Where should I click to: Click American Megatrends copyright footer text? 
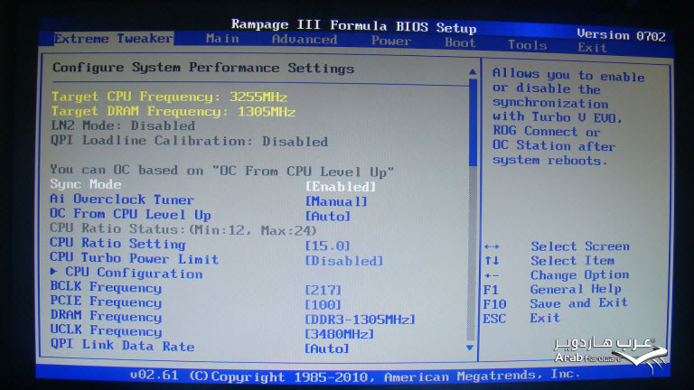click(355, 376)
